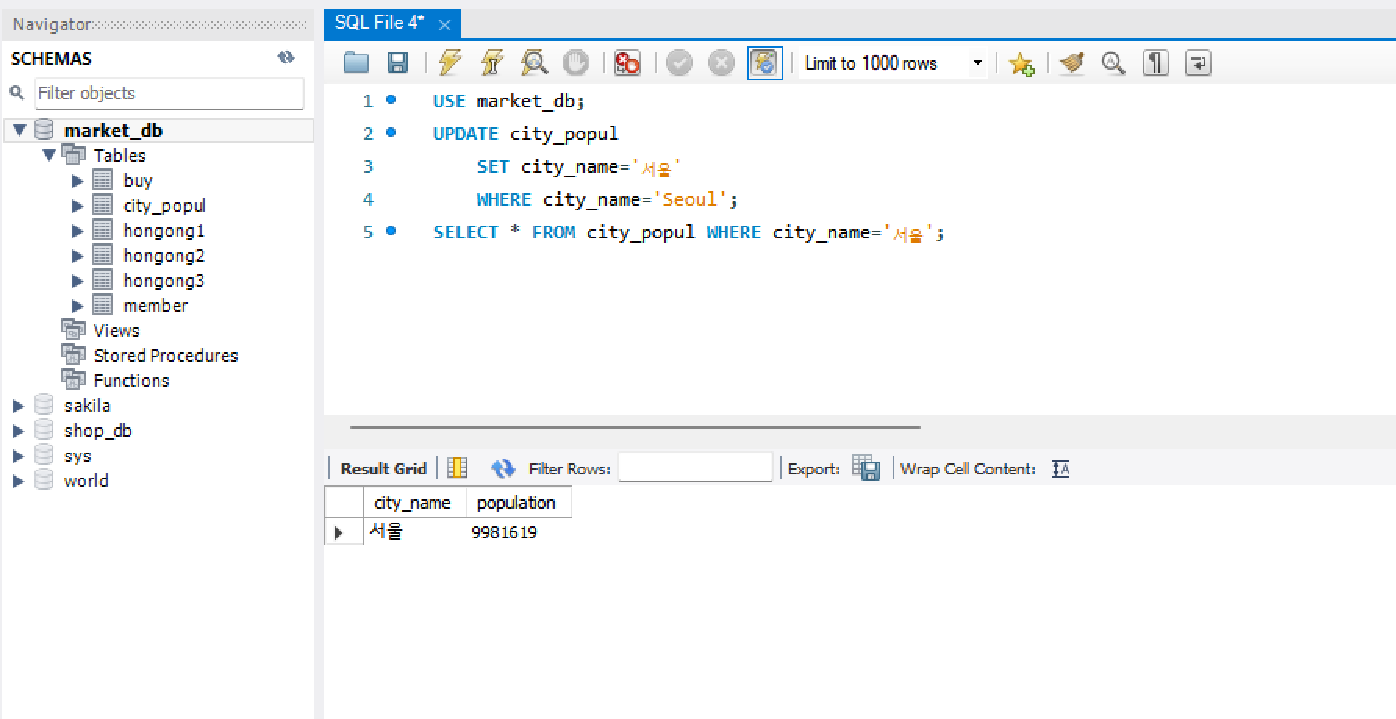The height and width of the screenshot is (719, 1396).
Task: Run Explain plan magnifier-lightning icon
Action: 534,63
